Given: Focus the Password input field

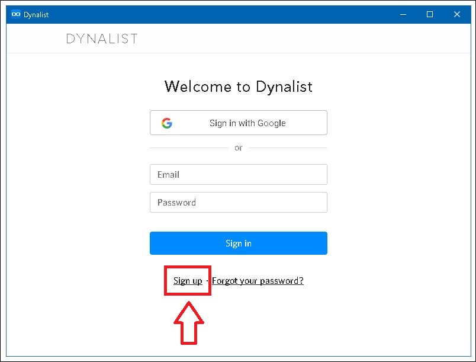Looking at the screenshot, I should coord(239,202).
